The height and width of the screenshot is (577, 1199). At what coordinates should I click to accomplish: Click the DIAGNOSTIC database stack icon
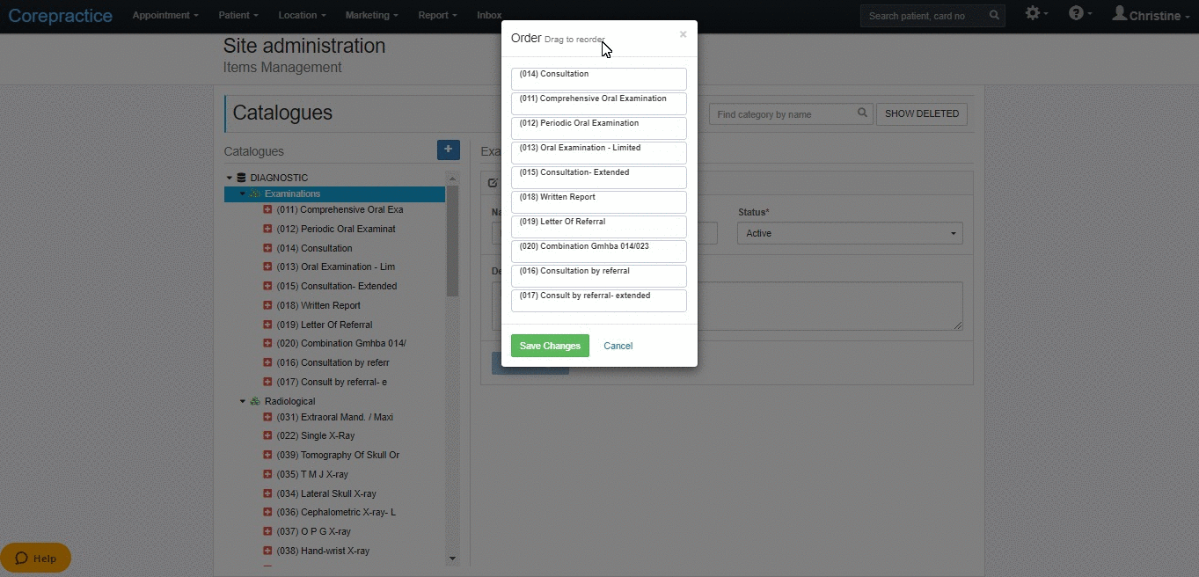241,178
